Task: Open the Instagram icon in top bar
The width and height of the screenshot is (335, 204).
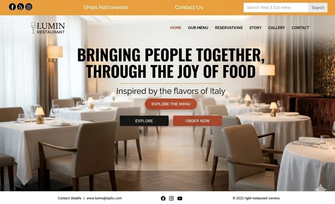Action: 29,7
